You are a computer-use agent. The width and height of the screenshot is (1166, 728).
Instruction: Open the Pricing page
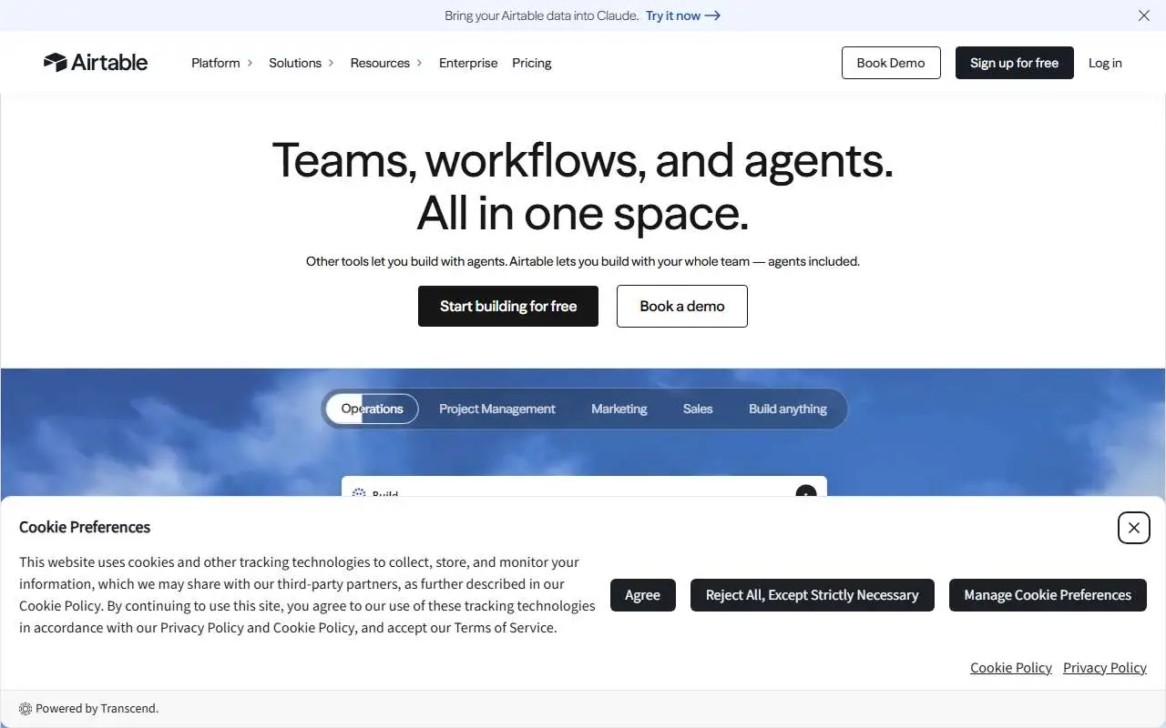(532, 63)
